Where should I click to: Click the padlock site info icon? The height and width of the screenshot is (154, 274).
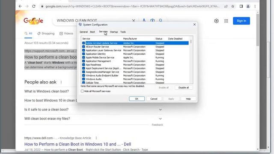[42, 6]
